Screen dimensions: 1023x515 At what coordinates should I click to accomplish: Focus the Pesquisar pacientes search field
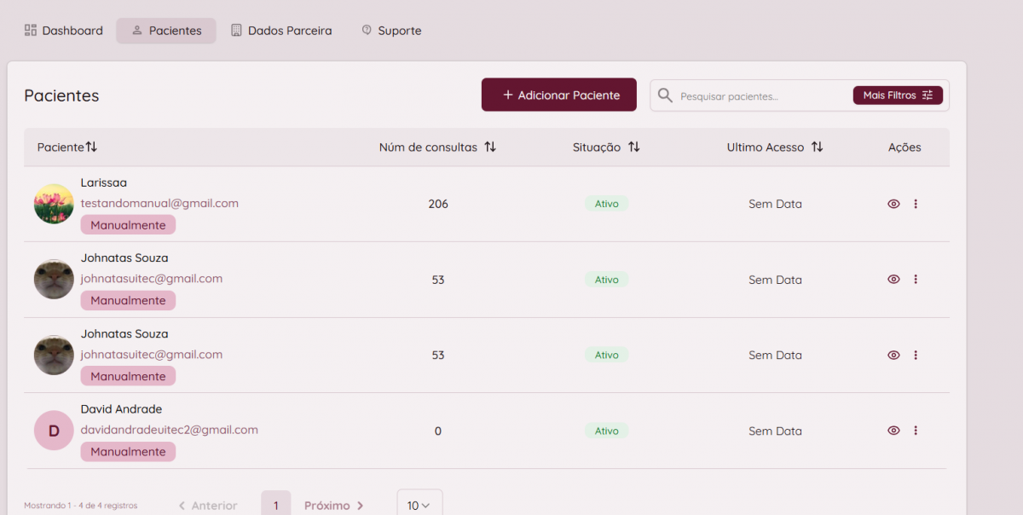(759, 96)
